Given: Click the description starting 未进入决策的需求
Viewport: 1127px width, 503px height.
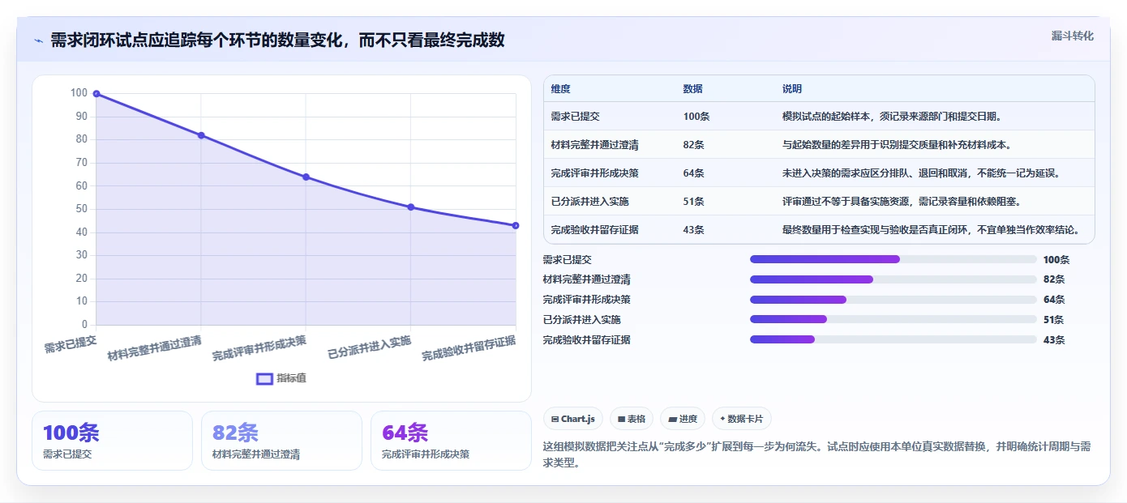Looking at the screenshot, I should [921, 173].
